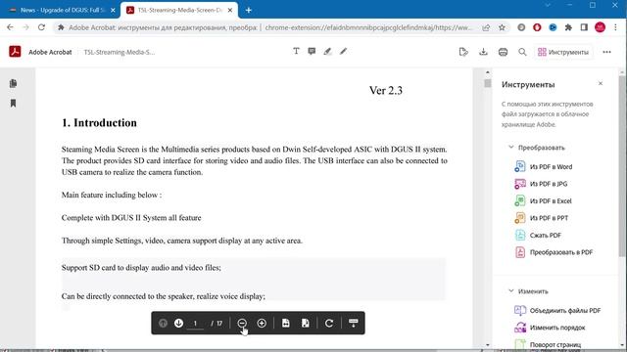Click the tools panel scrollbar

pyautogui.click(x=622, y=165)
